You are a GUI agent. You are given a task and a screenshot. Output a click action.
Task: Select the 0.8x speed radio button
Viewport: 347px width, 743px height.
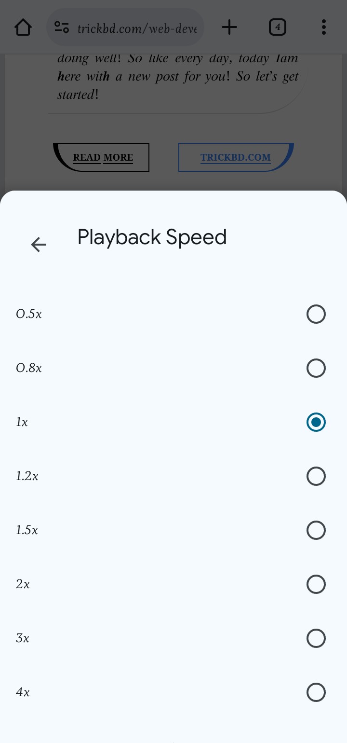(x=316, y=368)
